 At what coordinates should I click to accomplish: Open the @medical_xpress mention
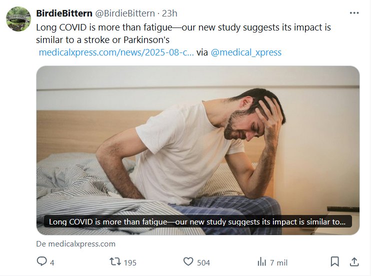[246, 52]
